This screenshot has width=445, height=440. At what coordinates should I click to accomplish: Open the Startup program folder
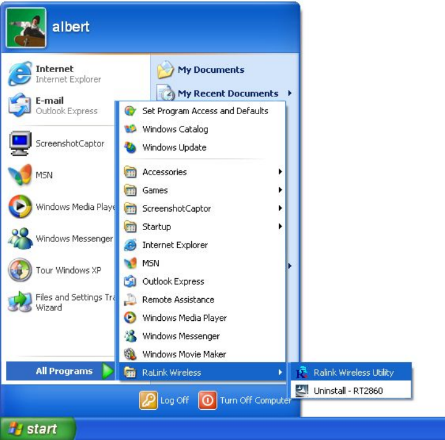pos(202,226)
